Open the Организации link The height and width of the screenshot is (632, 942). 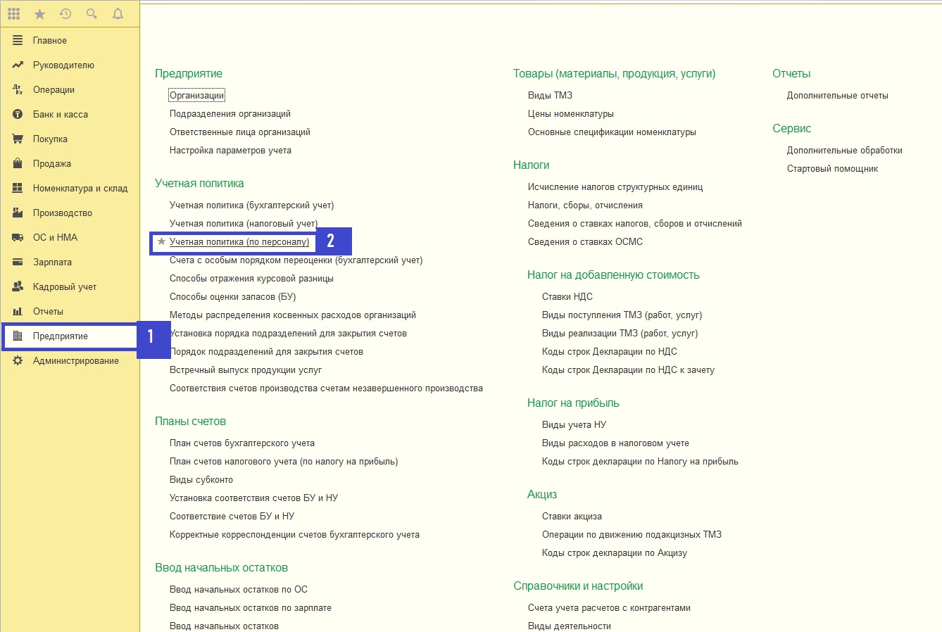click(196, 95)
